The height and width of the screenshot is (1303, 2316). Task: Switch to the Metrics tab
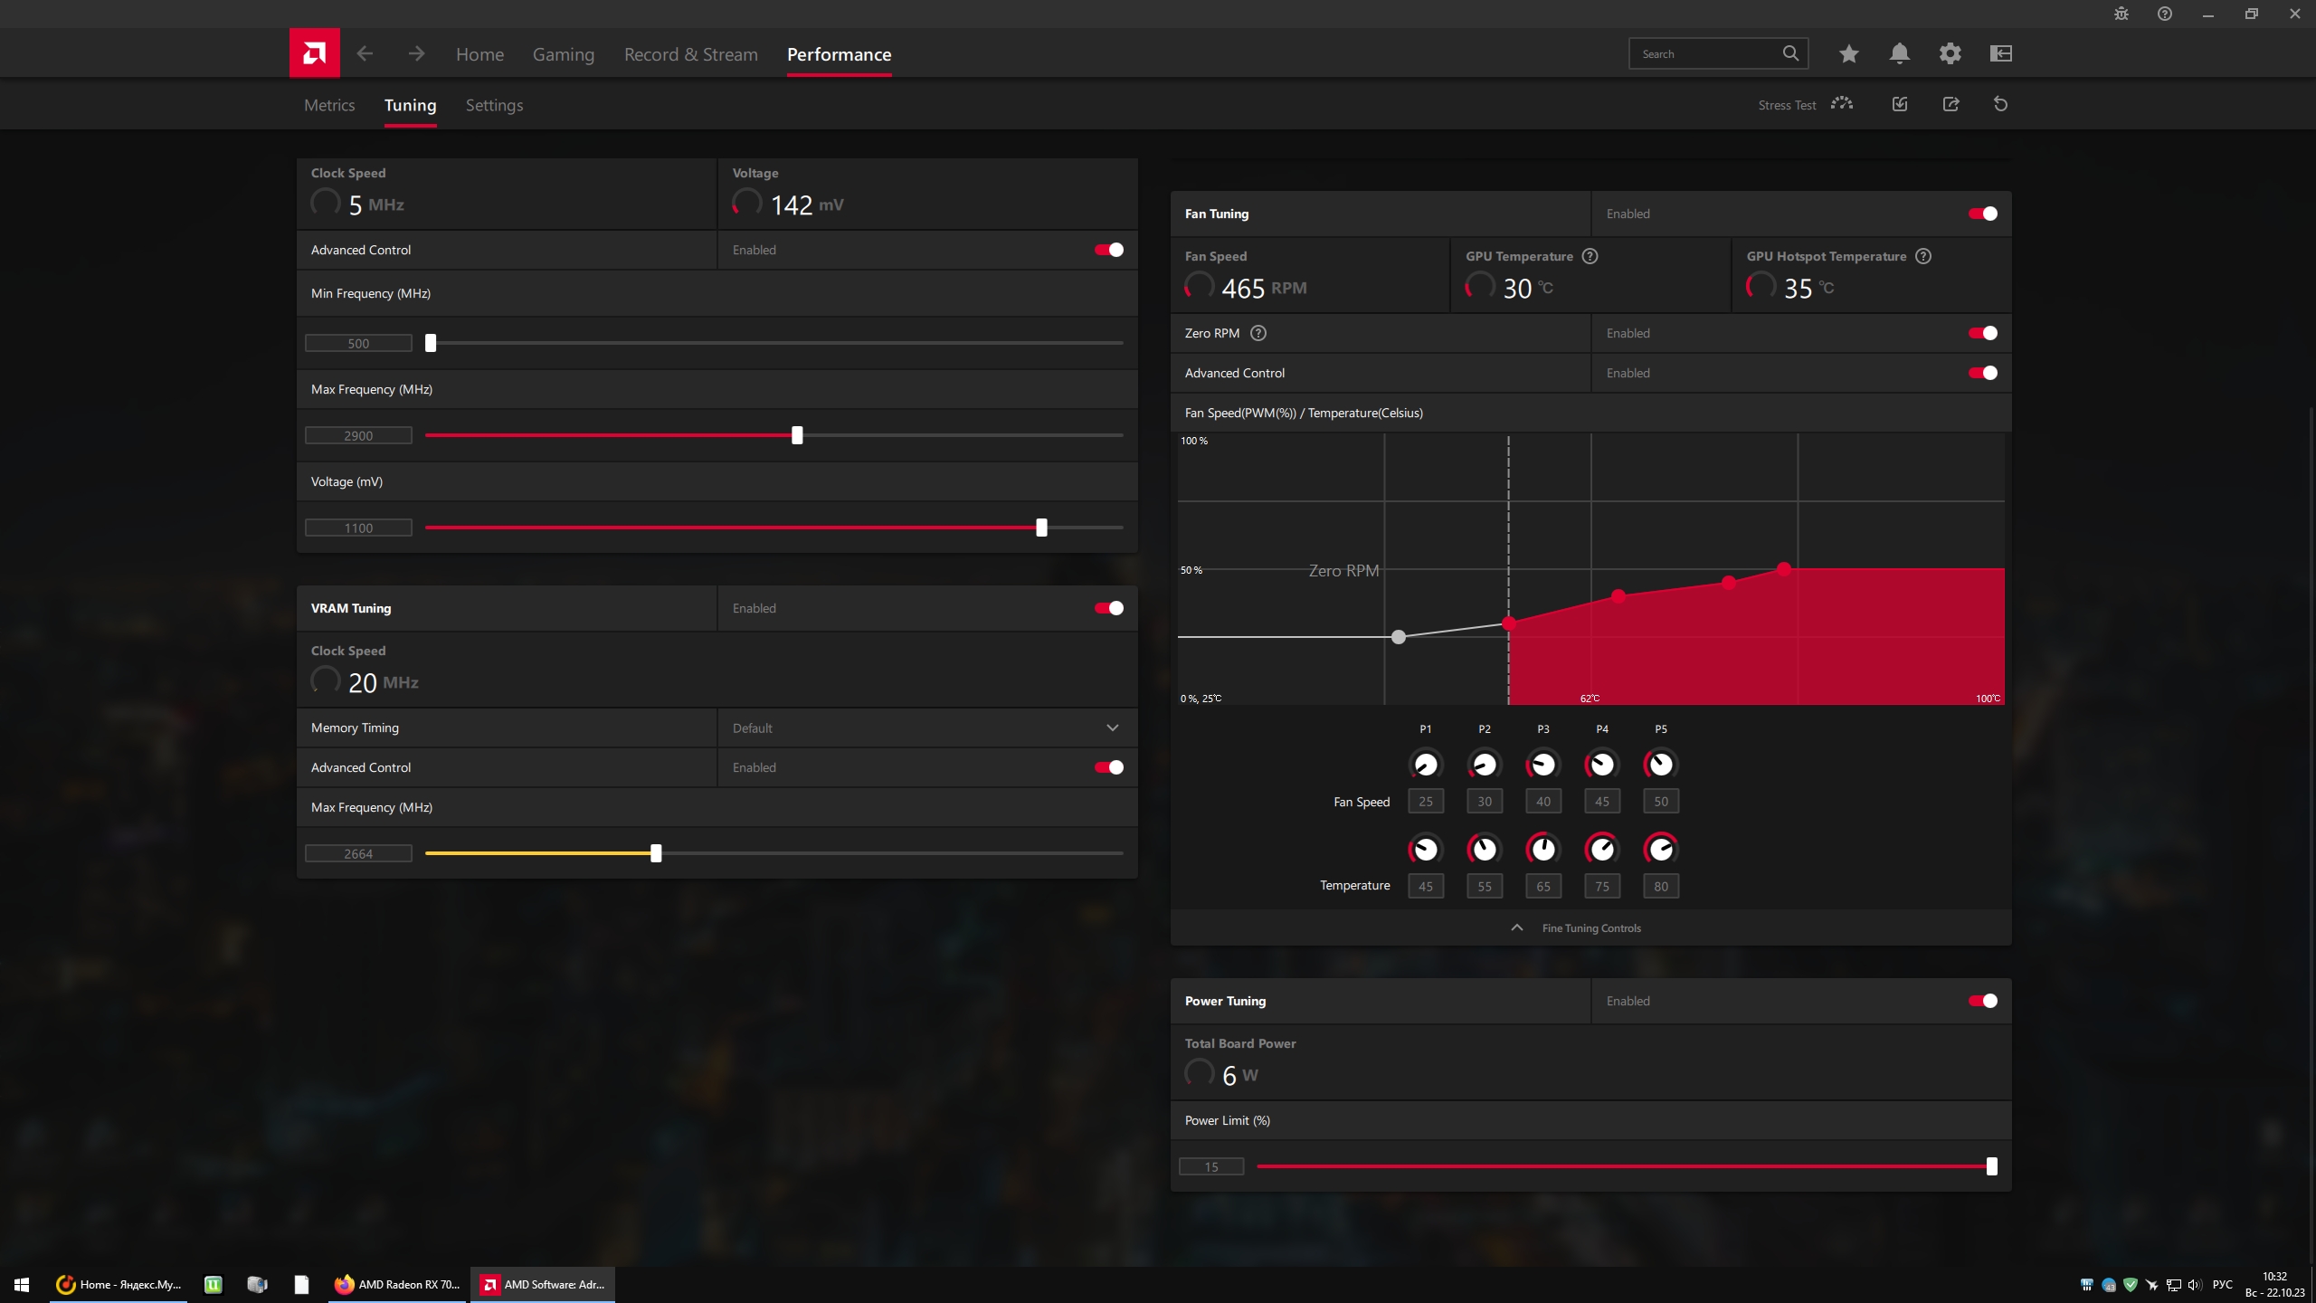point(329,105)
